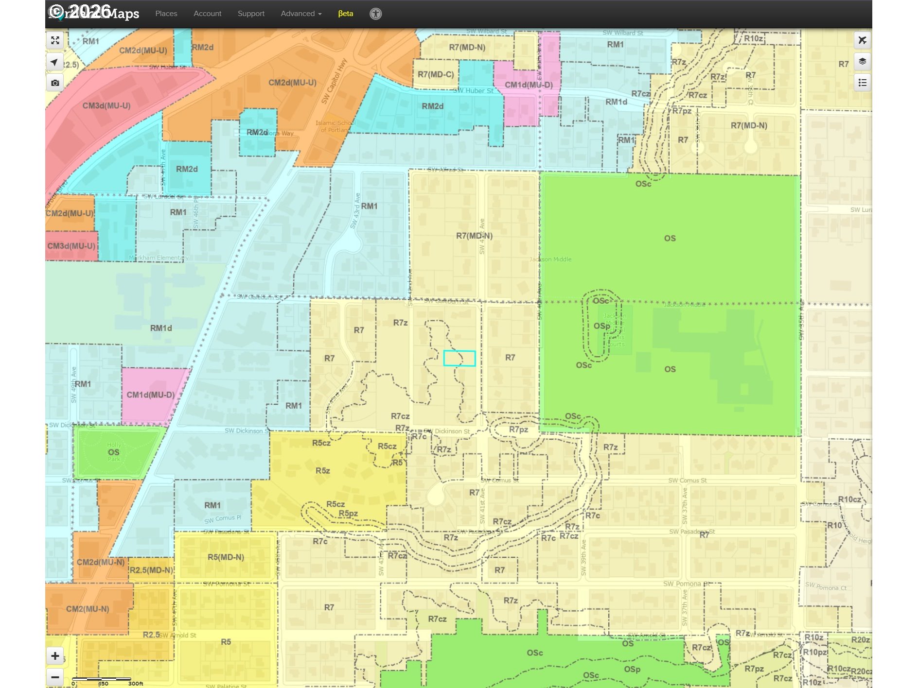Click the SW Pomona St street label
This screenshot has width=918, height=688.
(x=686, y=584)
